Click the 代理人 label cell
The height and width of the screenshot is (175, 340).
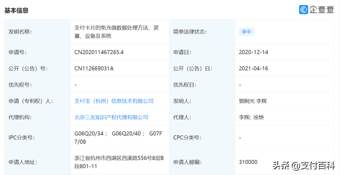pos(202,117)
